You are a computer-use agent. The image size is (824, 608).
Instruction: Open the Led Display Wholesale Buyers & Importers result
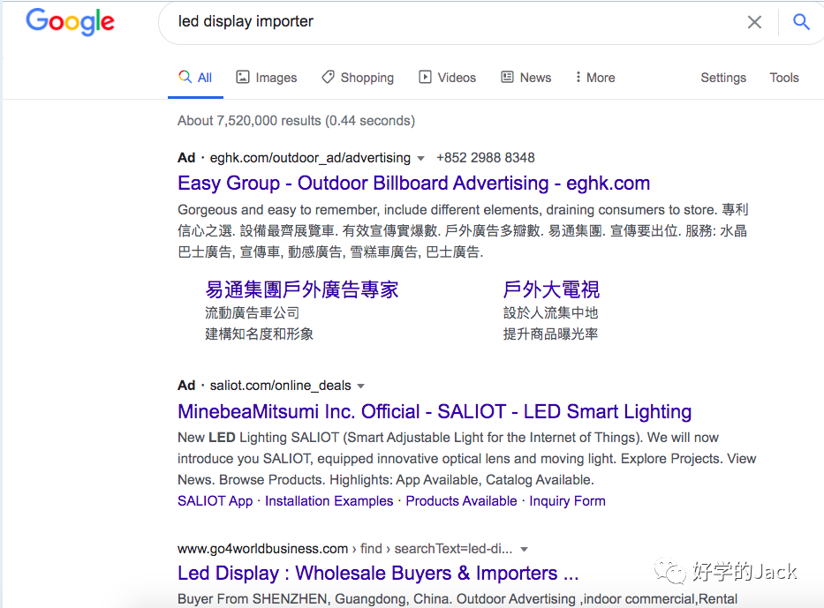378,573
